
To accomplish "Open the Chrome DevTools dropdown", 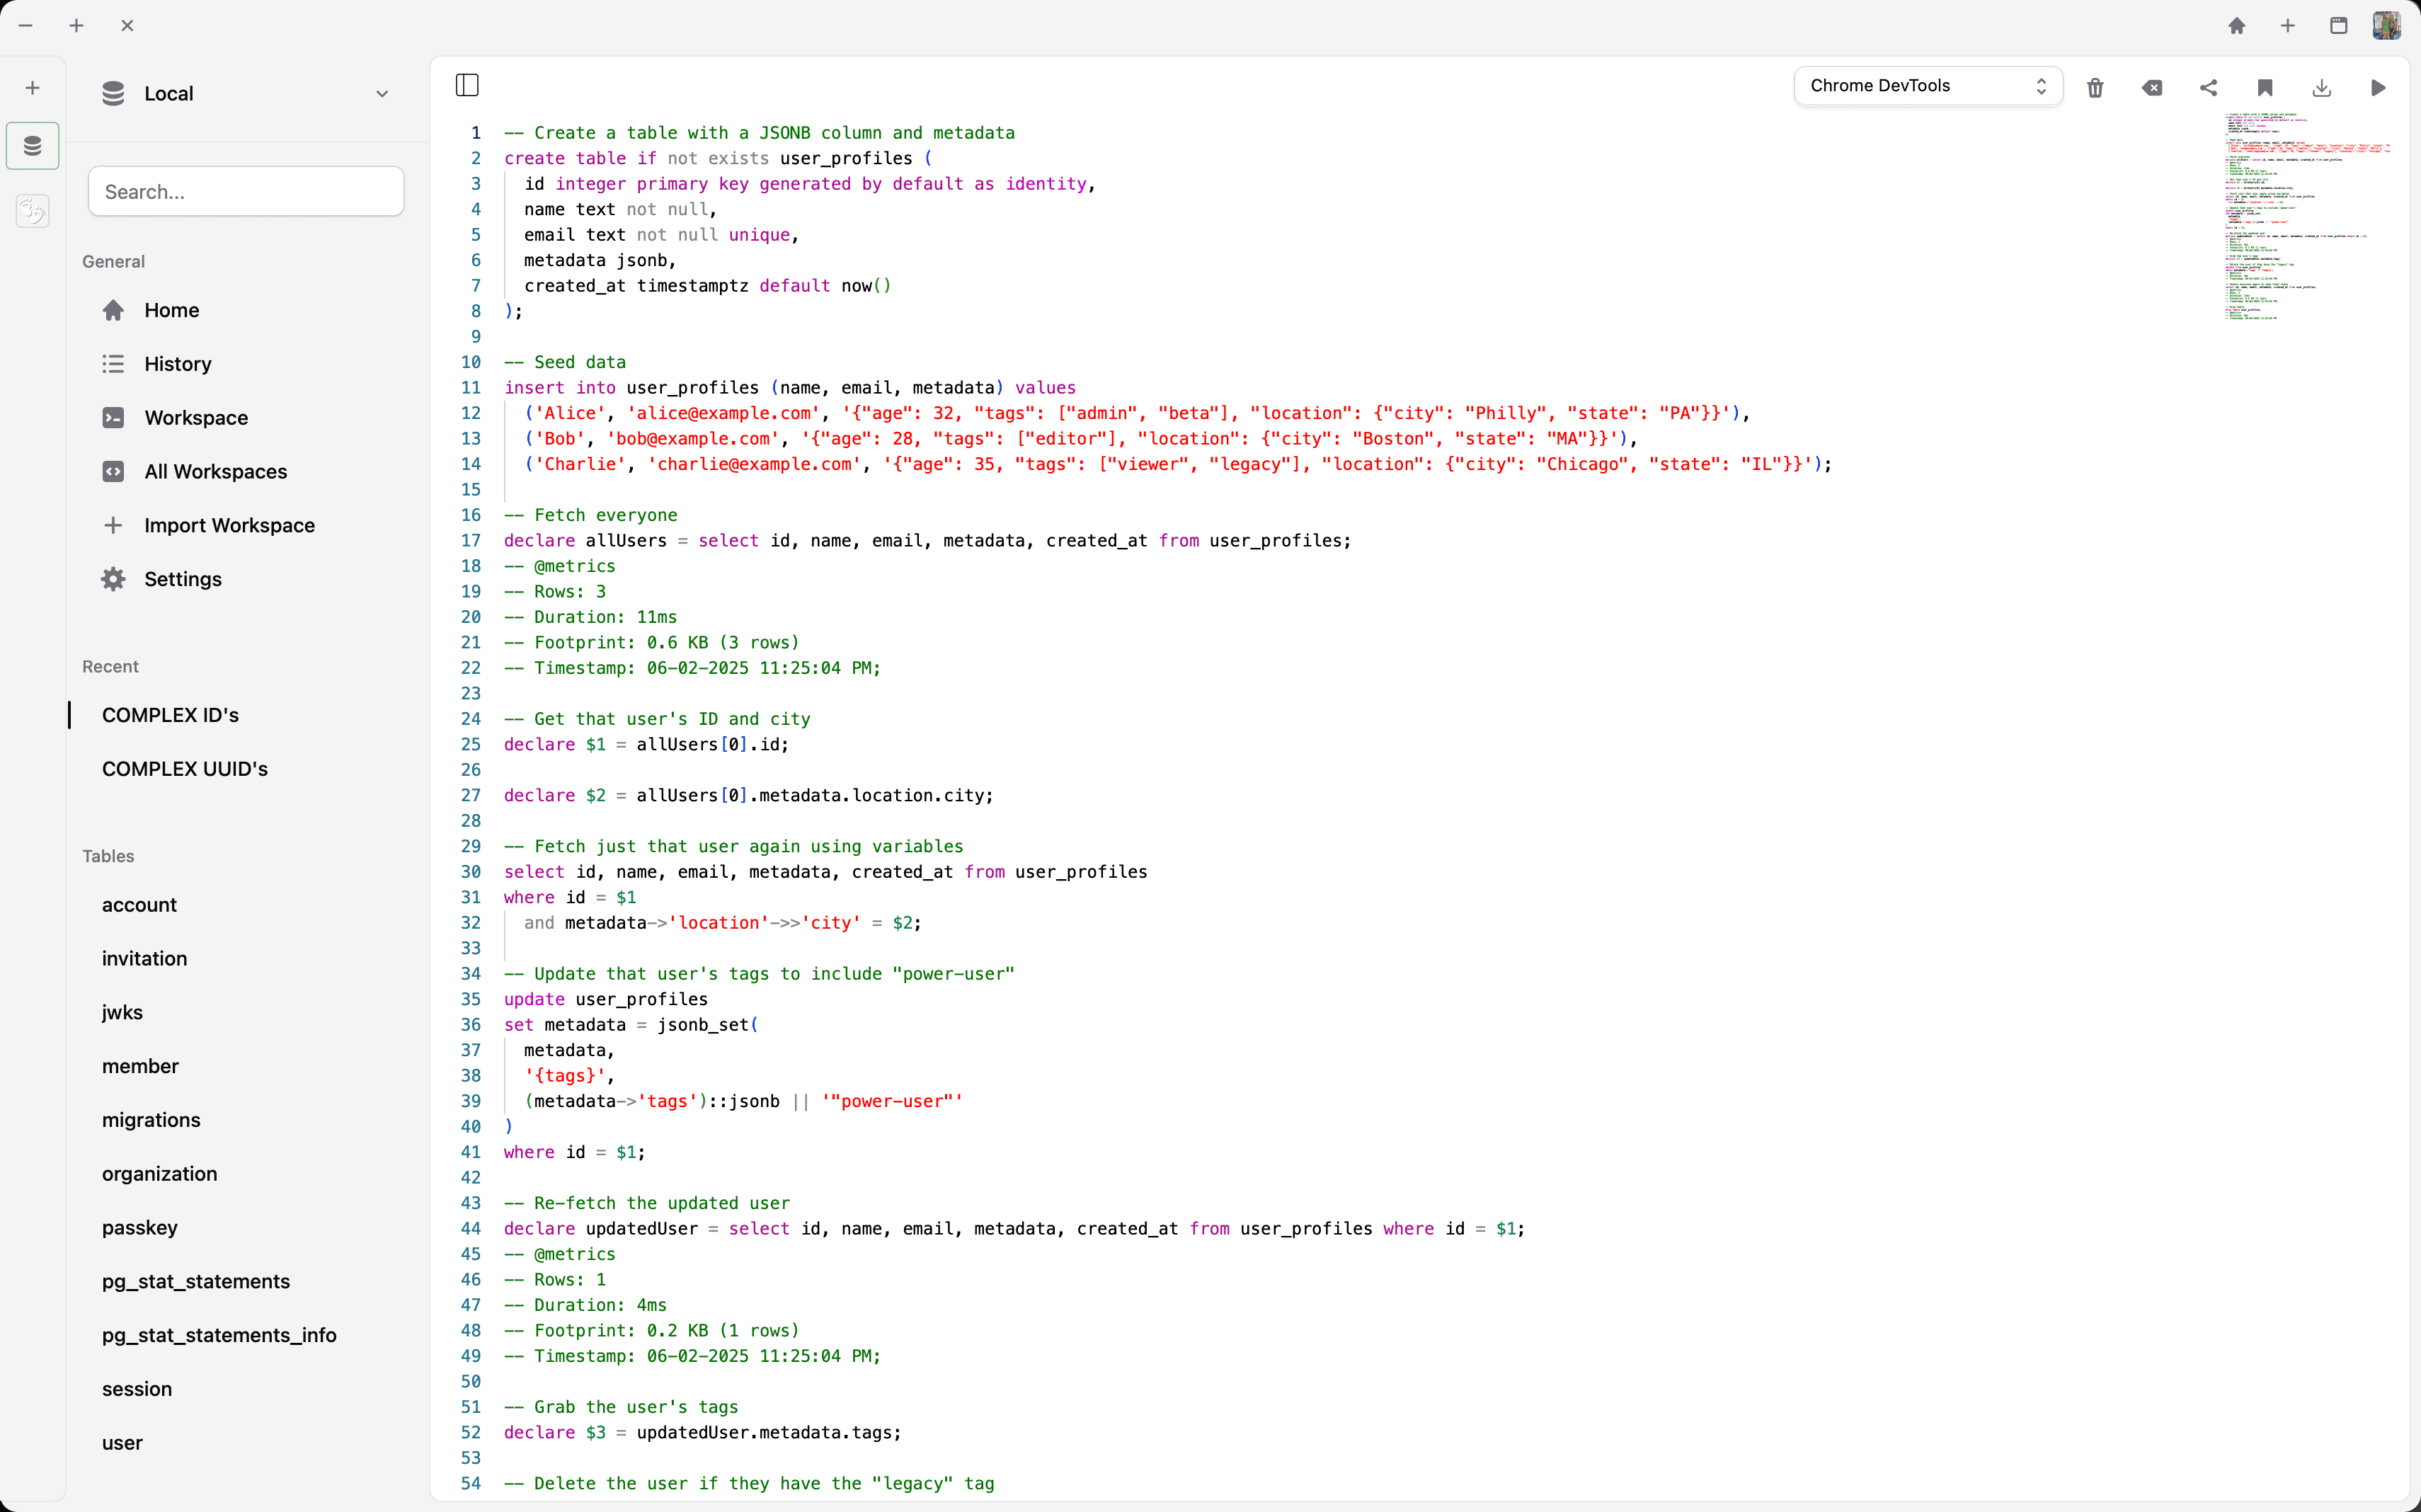I will tap(1928, 86).
